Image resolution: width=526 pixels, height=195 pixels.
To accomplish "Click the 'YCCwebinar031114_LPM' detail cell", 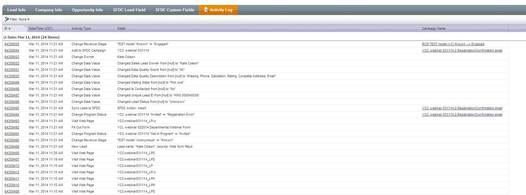I will (136, 185).
